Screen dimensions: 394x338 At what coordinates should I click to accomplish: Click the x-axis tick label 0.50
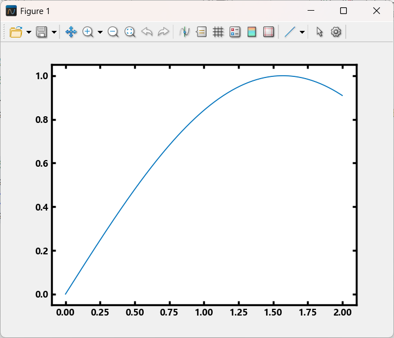click(x=135, y=312)
